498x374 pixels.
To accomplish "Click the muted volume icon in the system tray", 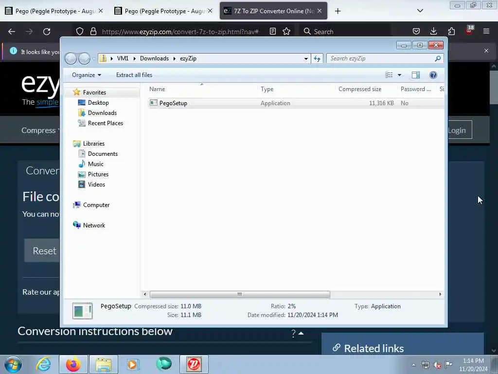I will [437, 365].
